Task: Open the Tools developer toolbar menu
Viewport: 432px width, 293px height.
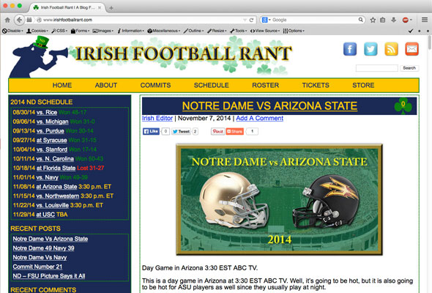Action: (238, 31)
